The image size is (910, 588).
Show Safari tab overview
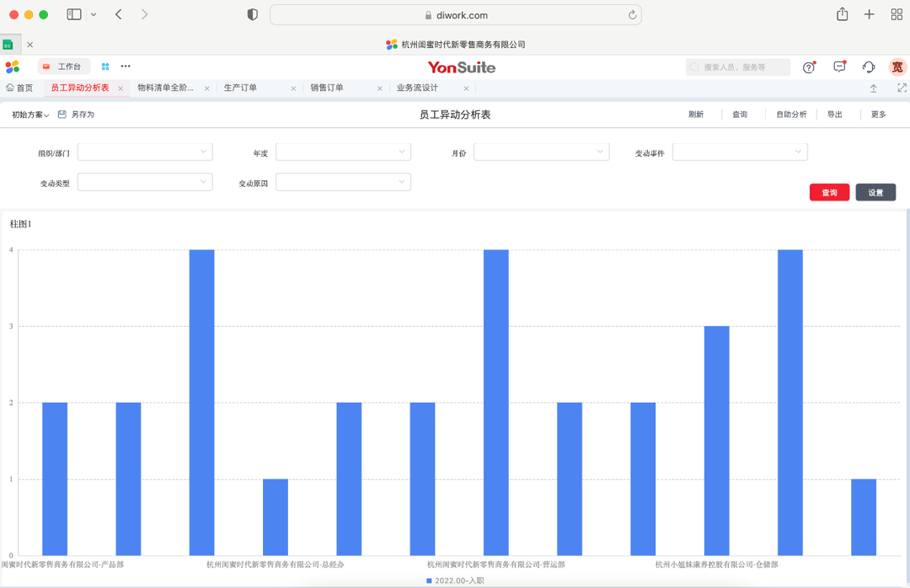[897, 14]
